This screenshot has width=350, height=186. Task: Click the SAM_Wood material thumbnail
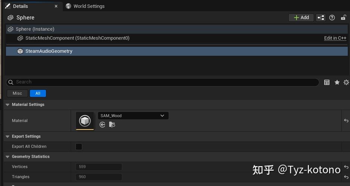click(x=85, y=121)
